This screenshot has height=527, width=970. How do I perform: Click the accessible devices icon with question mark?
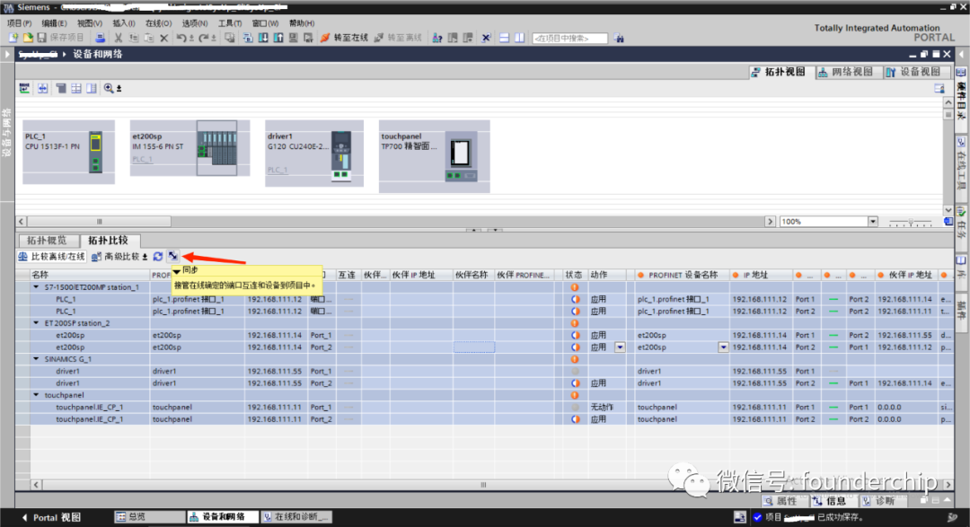coord(437,38)
